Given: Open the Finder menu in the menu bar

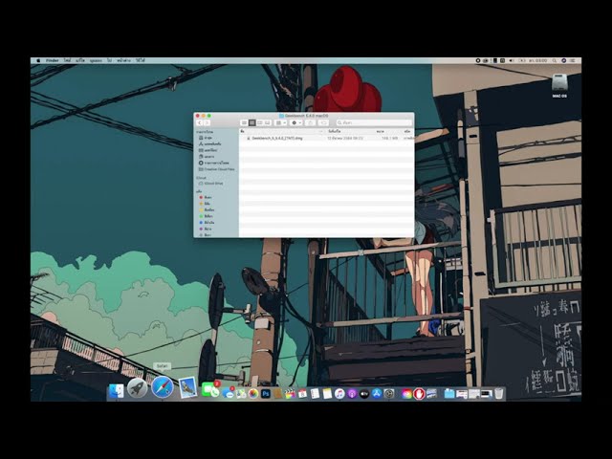Looking at the screenshot, I should pos(52,61).
